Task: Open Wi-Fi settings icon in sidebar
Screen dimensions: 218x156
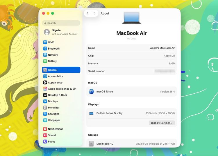Action: (45, 42)
